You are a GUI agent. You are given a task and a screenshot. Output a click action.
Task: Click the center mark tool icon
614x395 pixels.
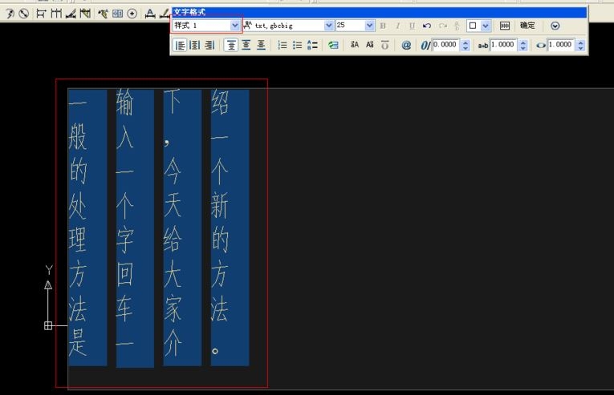tap(132, 14)
